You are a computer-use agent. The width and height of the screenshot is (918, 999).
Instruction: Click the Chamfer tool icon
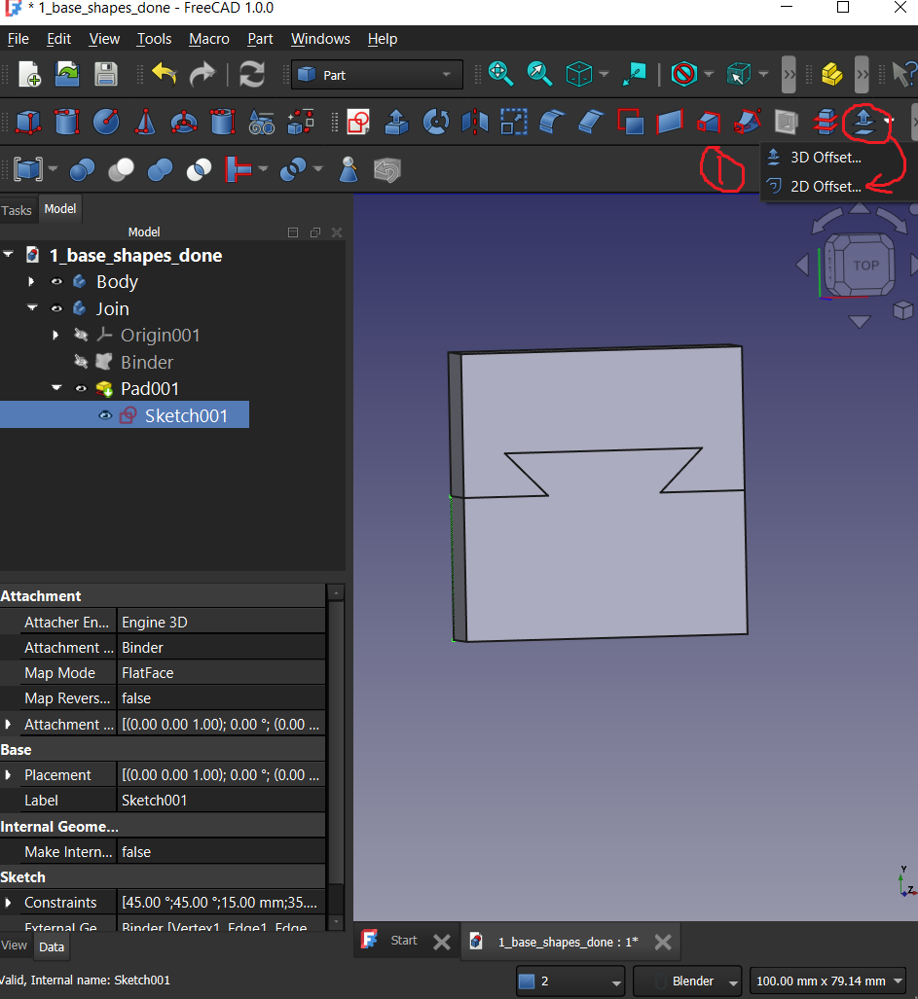[x=591, y=122]
